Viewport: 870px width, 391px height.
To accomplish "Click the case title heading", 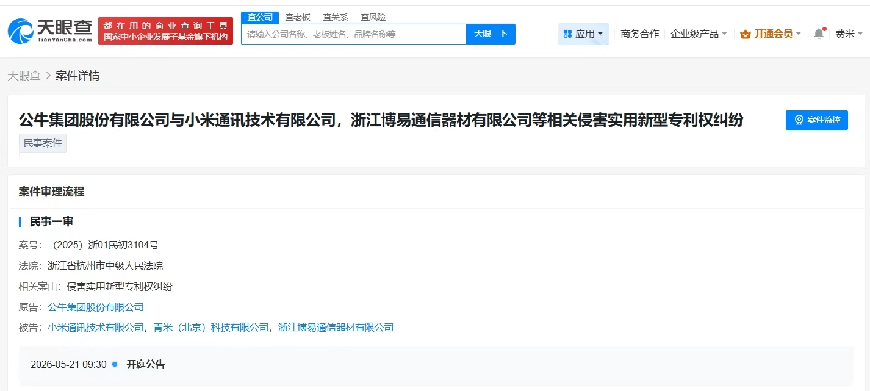I will [x=381, y=120].
